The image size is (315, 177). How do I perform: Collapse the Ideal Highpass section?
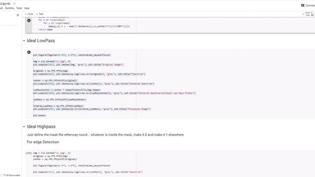click(24, 127)
